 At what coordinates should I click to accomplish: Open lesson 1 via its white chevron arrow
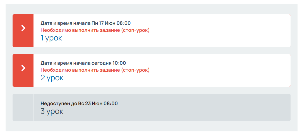23,28
